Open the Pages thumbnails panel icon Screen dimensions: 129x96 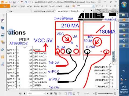[3, 28]
